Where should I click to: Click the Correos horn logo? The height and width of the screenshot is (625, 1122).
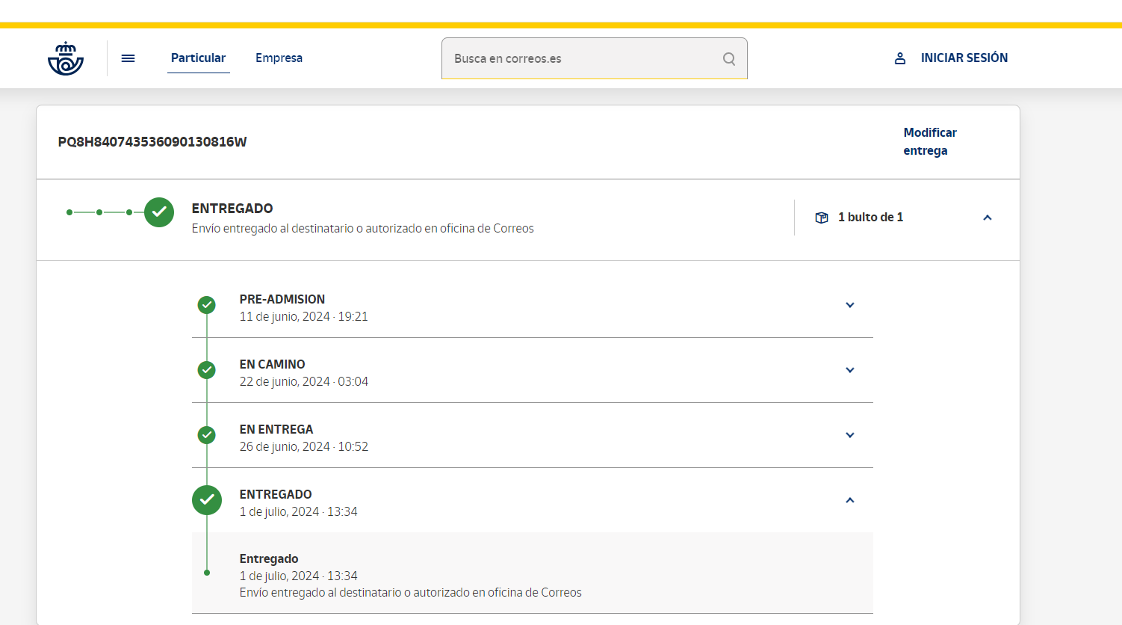tap(66, 58)
